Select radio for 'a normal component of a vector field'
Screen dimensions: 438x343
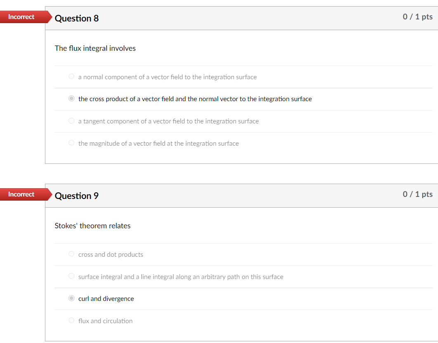[71, 76]
